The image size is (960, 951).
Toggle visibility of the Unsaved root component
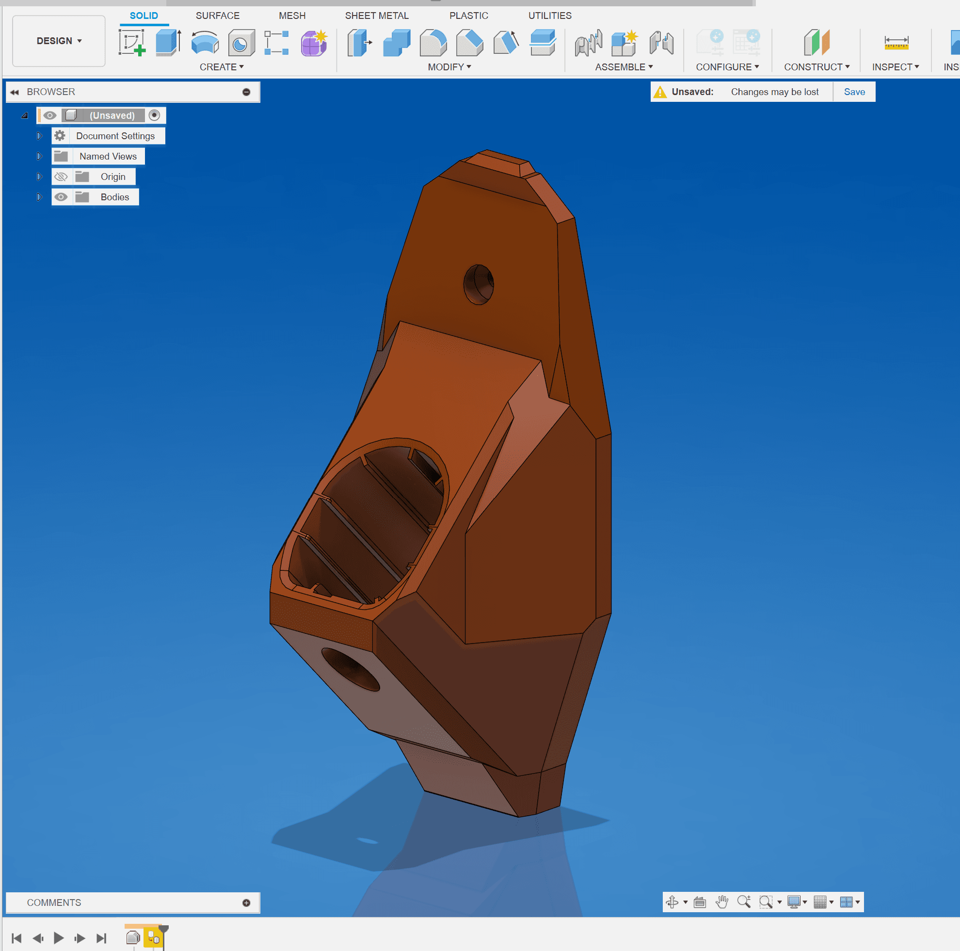[x=49, y=115]
